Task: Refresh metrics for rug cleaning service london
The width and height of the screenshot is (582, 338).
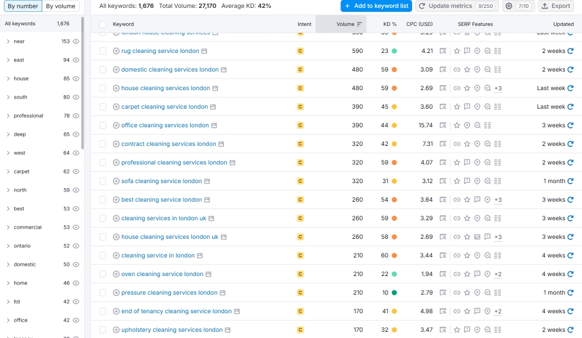Action: [x=571, y=51]
